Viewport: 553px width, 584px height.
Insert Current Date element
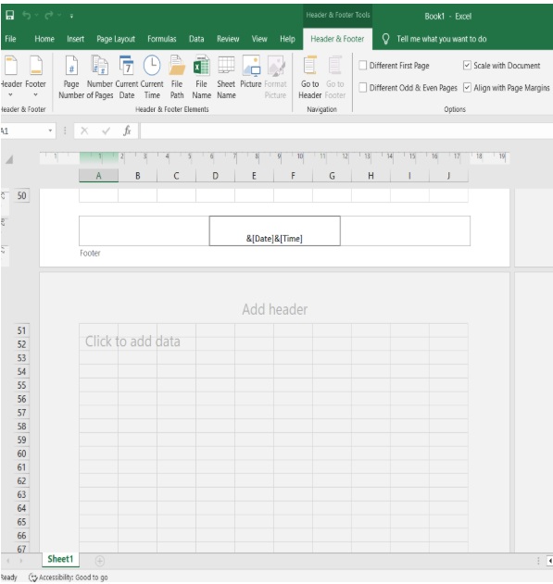(127, 77)
